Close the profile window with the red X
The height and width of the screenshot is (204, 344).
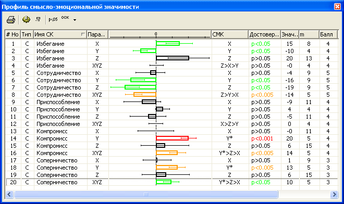click(337, 7)
